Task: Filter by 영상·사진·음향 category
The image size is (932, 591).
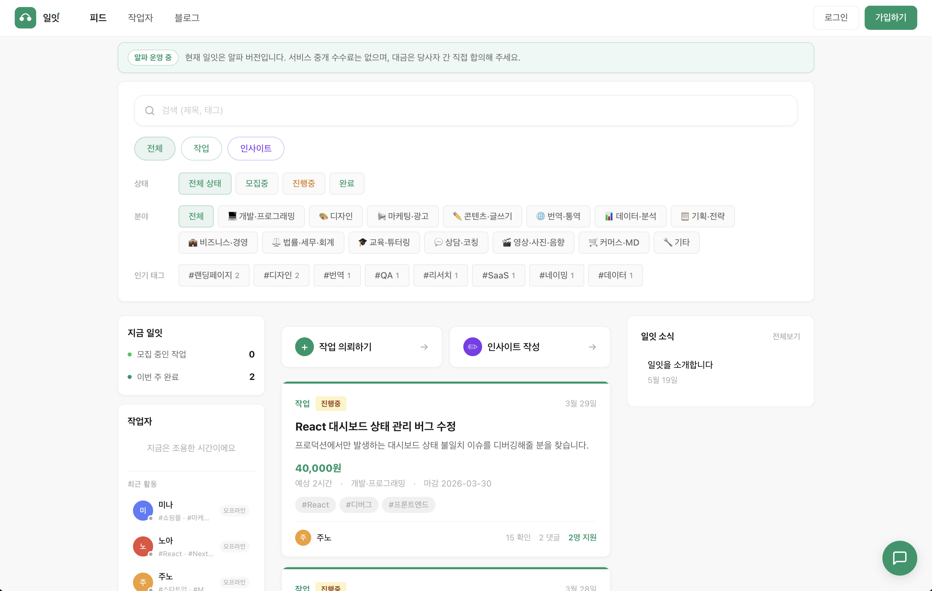Action: coord(533,243)
